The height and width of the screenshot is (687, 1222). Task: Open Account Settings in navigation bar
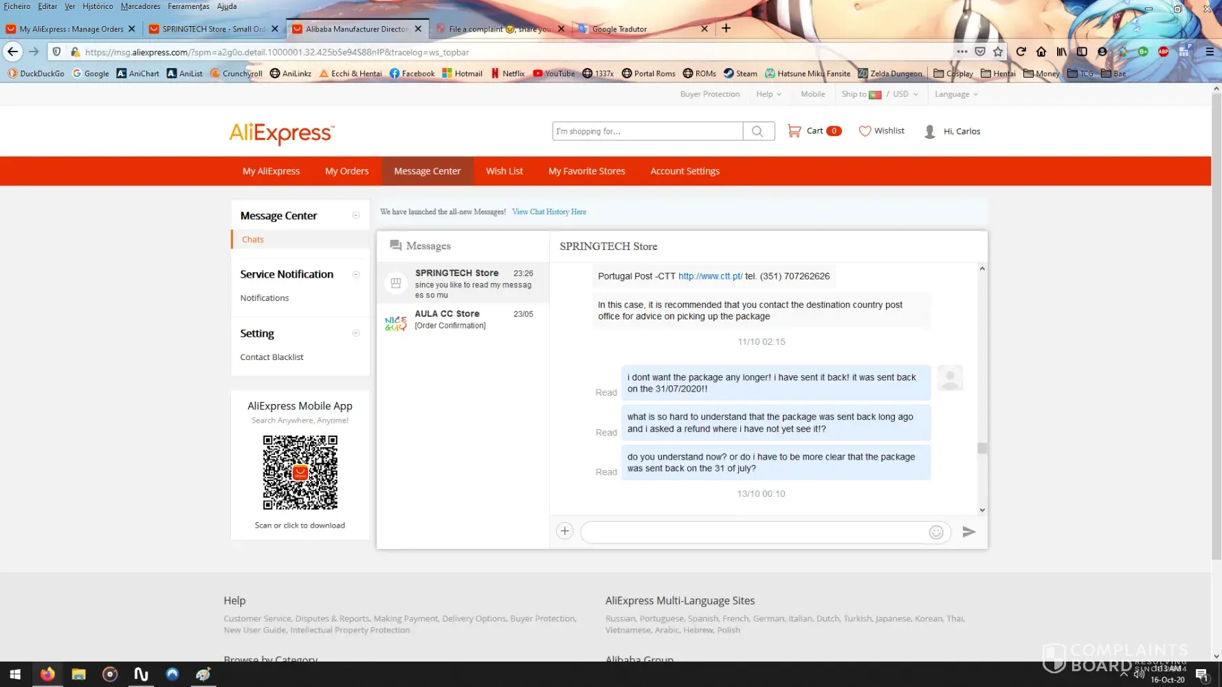point(685,171)
